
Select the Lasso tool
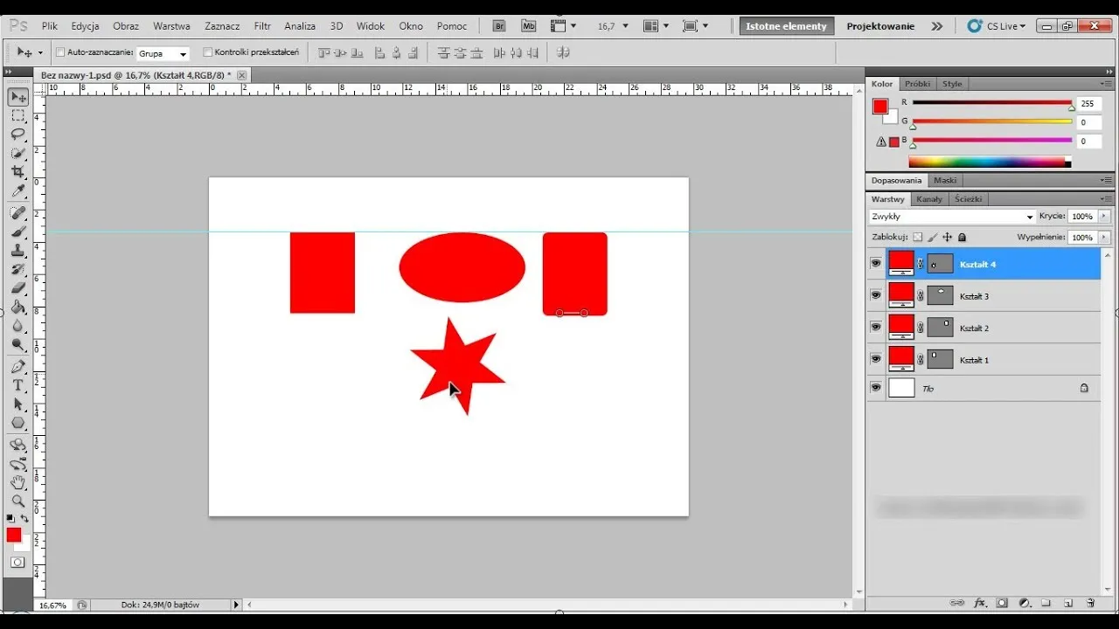pyautogui.click(x=17, y=134)
